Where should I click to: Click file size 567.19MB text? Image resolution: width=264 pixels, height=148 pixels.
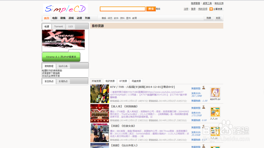pos(196,96)
